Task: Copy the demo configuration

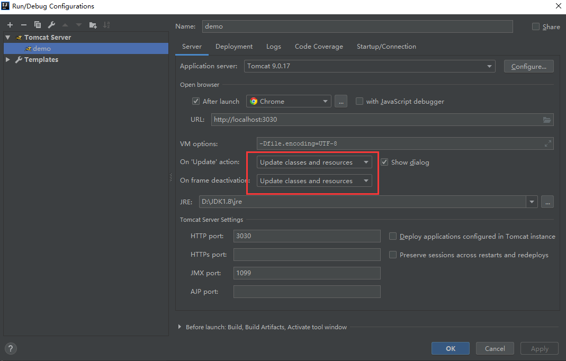Action: 37,24
